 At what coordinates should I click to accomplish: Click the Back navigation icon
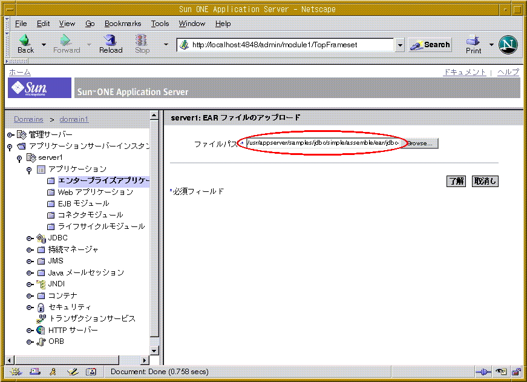[25, 40]
